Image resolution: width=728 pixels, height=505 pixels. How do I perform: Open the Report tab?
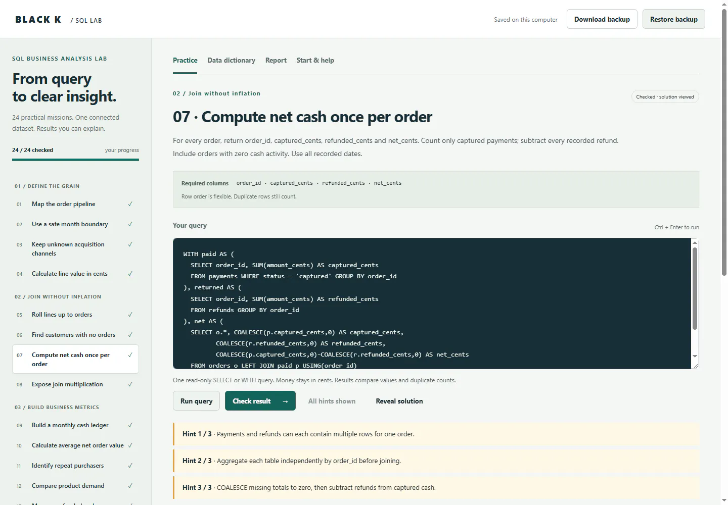click(276, 60)
